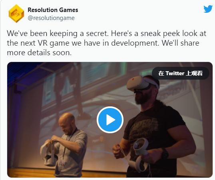Click the tweet's first line about keeping a secret
The width and height of the screenshot is (215, 180).
[107, 34]
